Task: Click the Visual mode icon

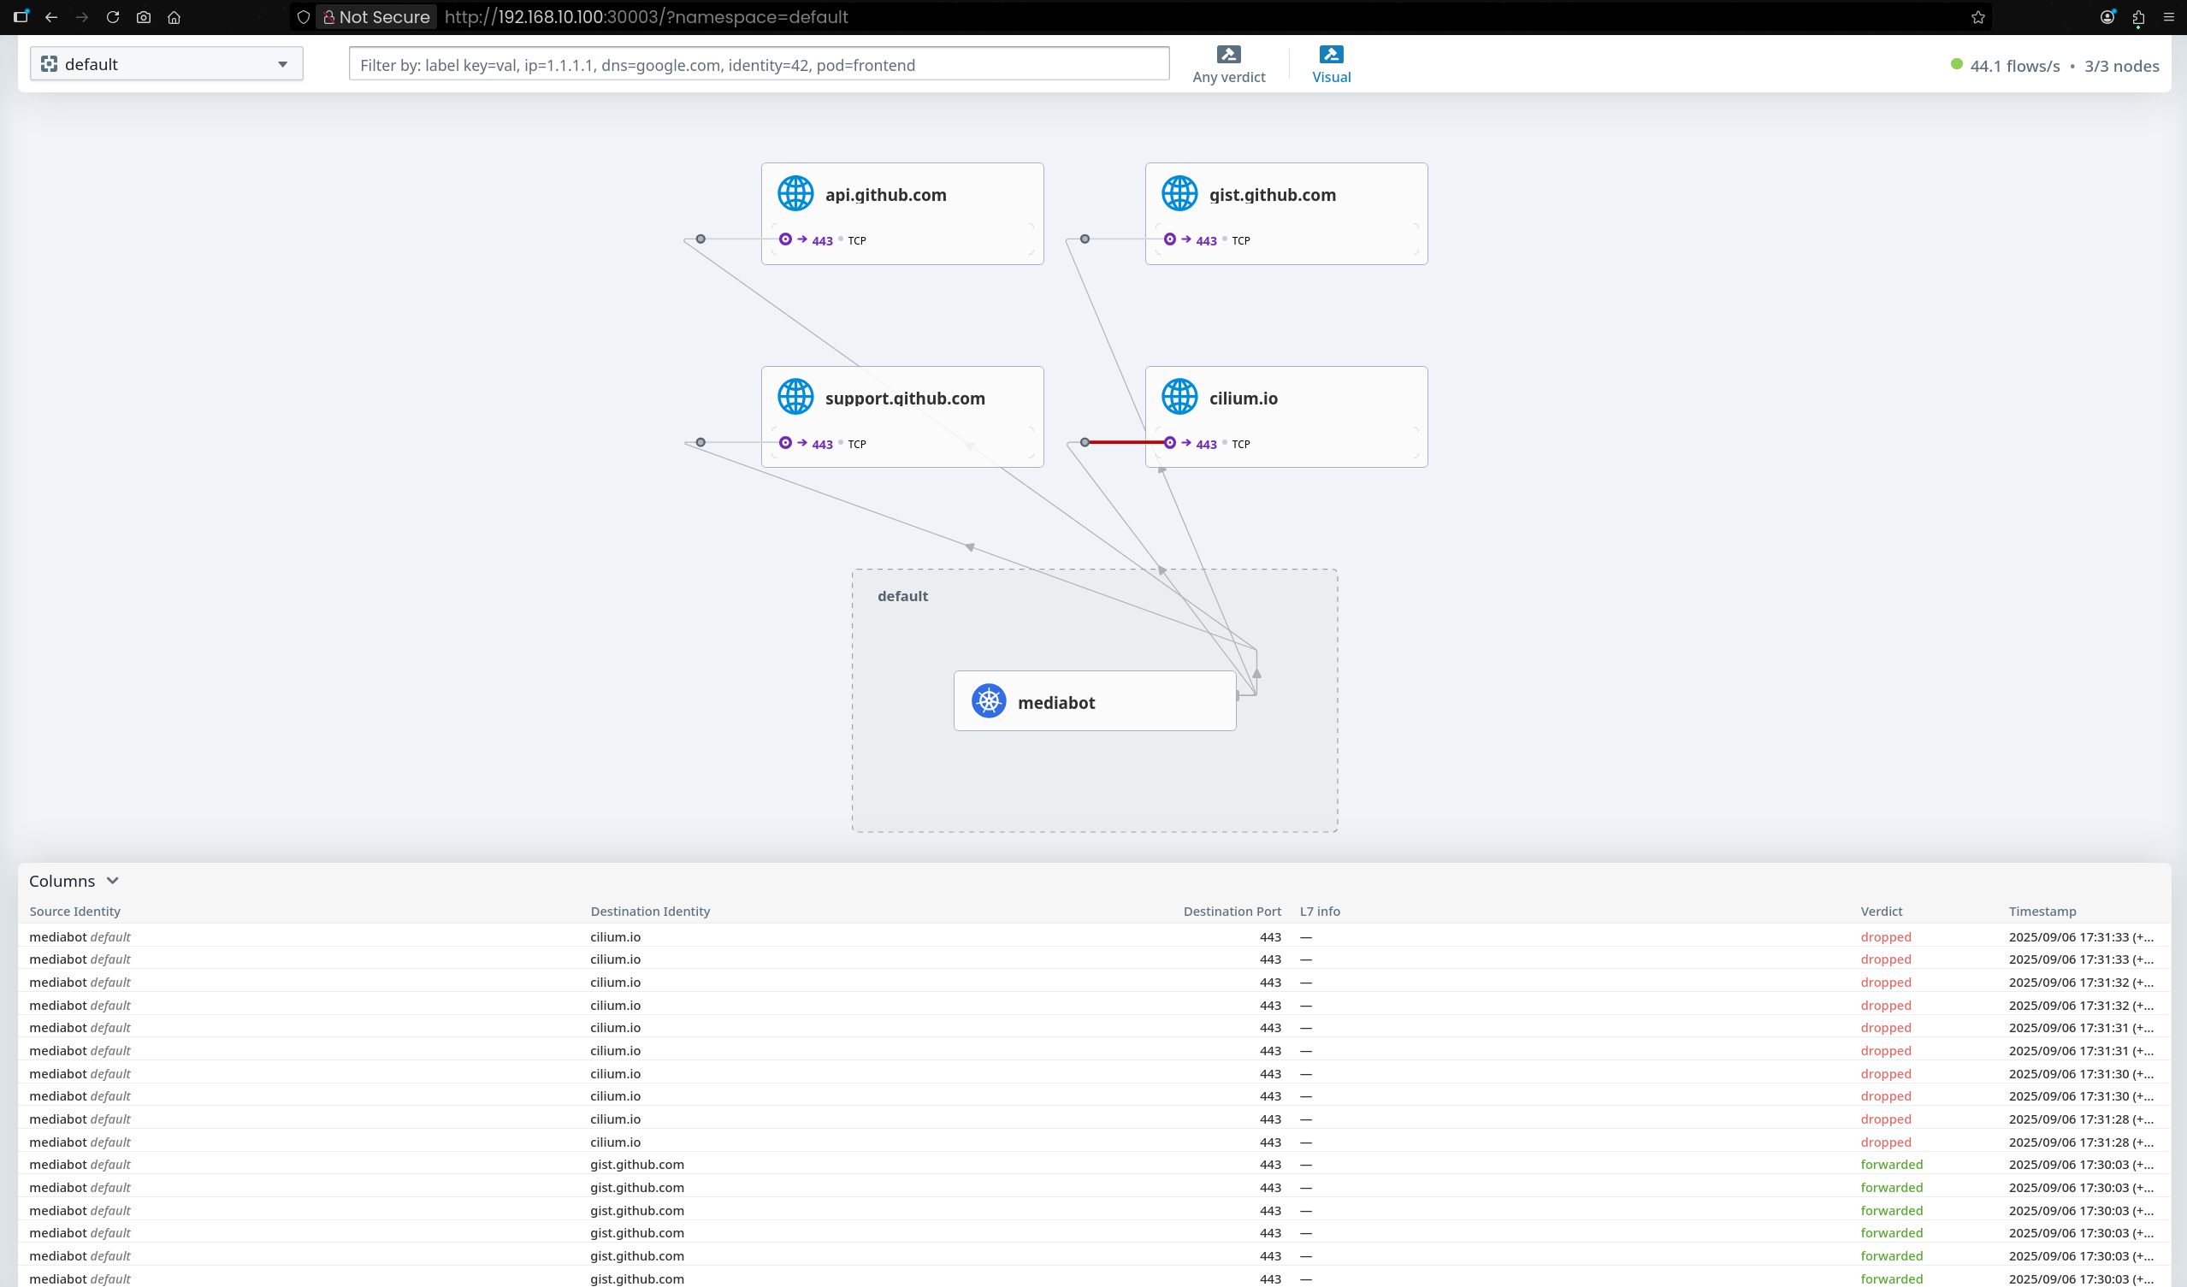Action: 1331,55
